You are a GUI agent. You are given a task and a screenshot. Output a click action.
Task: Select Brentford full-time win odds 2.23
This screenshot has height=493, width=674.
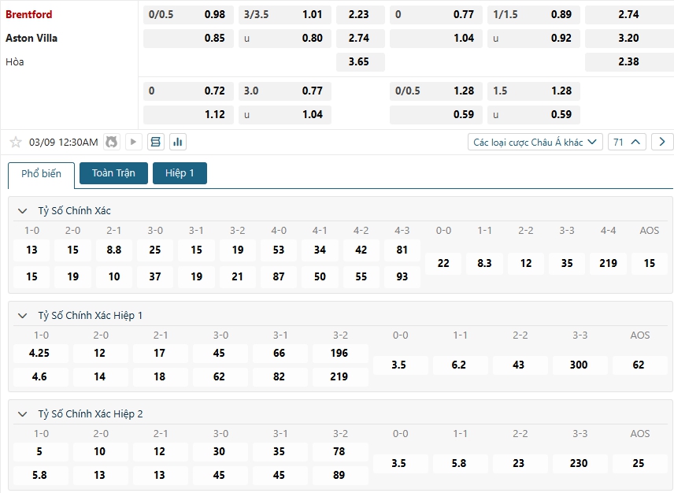coord(359,14)
